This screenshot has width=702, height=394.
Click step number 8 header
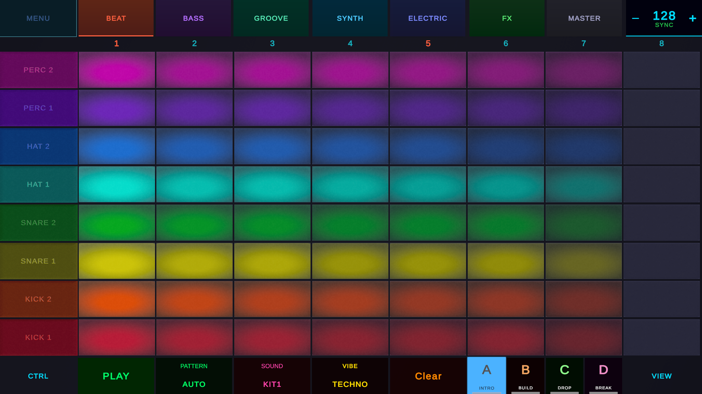coord(662,43)
